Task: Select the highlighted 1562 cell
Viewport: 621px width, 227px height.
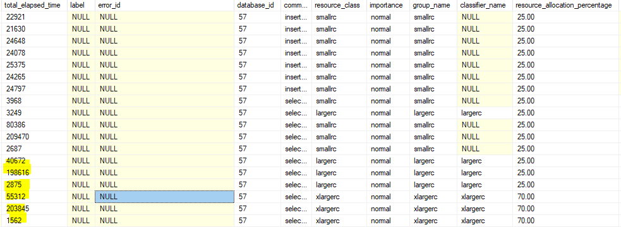Action: click(x=34, y=221)
